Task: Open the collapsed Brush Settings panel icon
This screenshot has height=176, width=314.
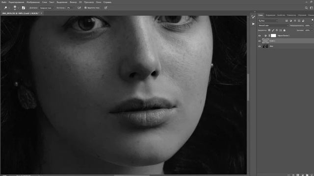Action: [254, 17]
